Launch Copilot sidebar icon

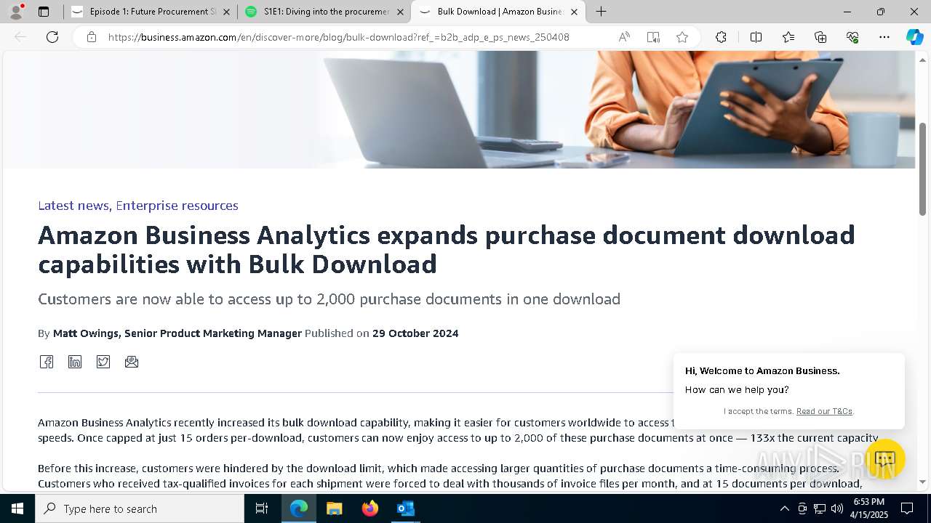point(914,37)
